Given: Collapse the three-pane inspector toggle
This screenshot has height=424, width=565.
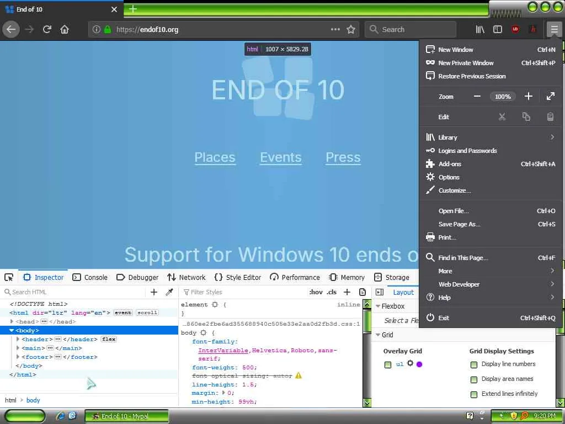Looking at the screenshot, I should [380, 292].
